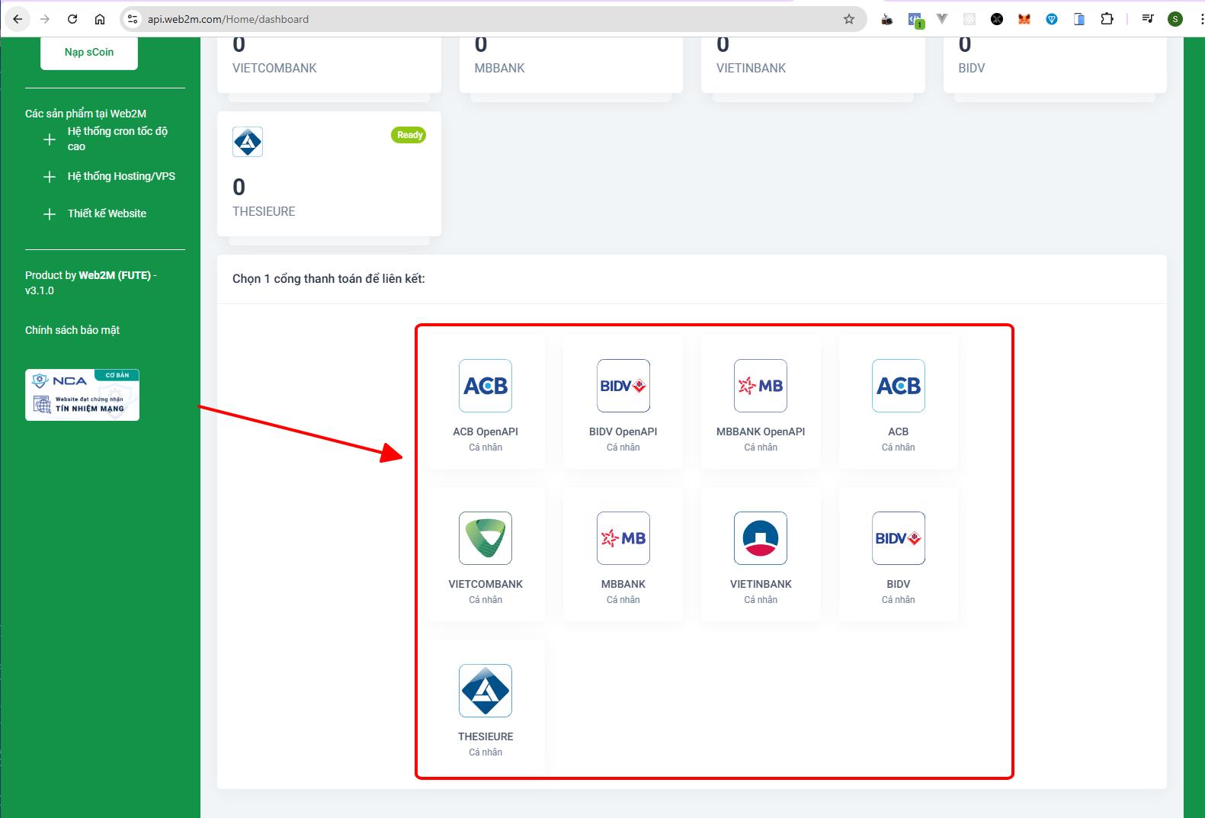The width and height of the screenshot is (1205, 818).
Task: Select the Vietcombank payment gateway logo
Action: click(x=486, y=538)
